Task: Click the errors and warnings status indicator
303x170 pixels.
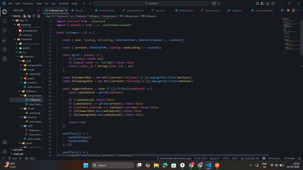Action: (30, 158)
